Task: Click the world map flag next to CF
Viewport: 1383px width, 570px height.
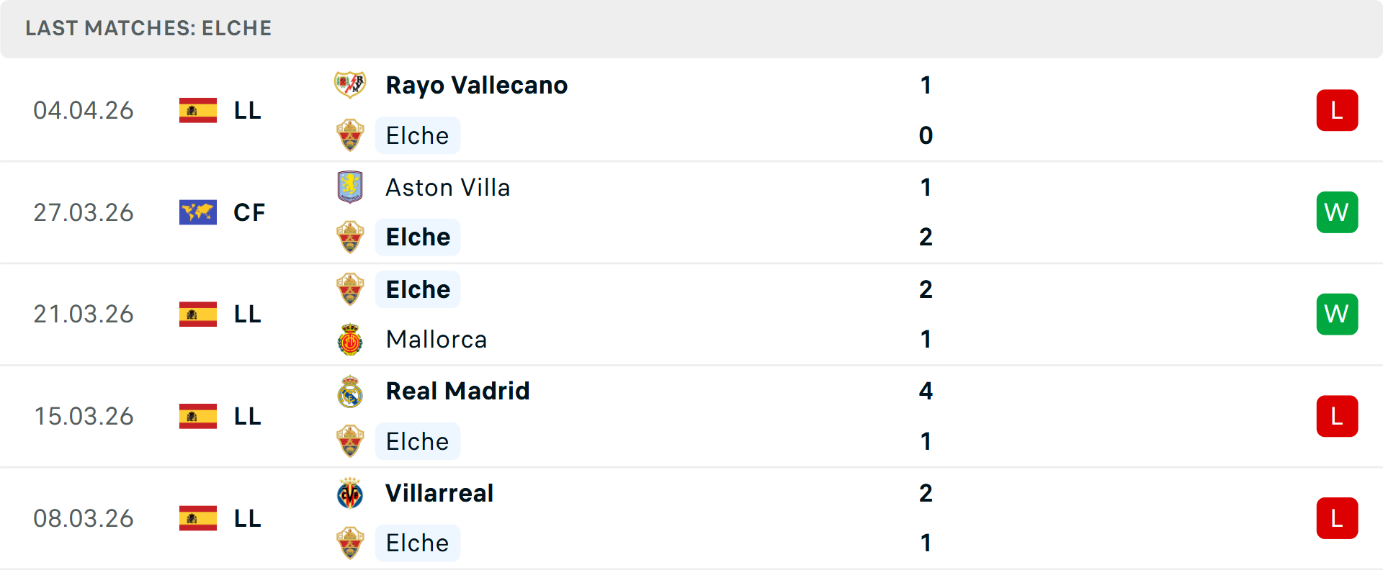Action: point(198,212)
